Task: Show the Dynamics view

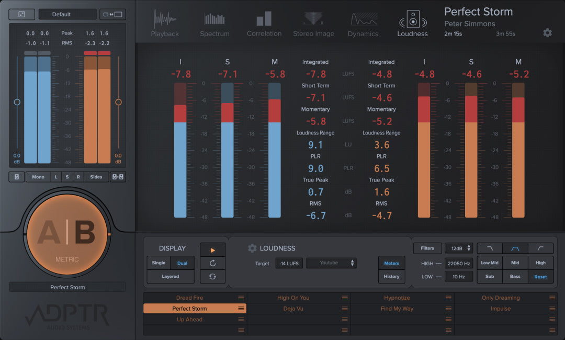Action: (363, 24)
